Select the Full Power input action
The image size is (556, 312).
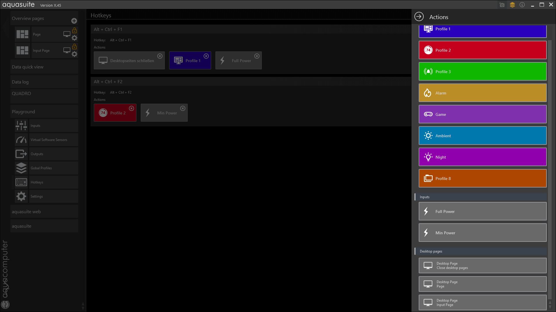point(482,211)
